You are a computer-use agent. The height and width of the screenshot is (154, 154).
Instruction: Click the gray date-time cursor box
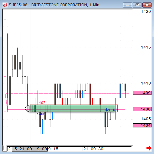point(30,149)
